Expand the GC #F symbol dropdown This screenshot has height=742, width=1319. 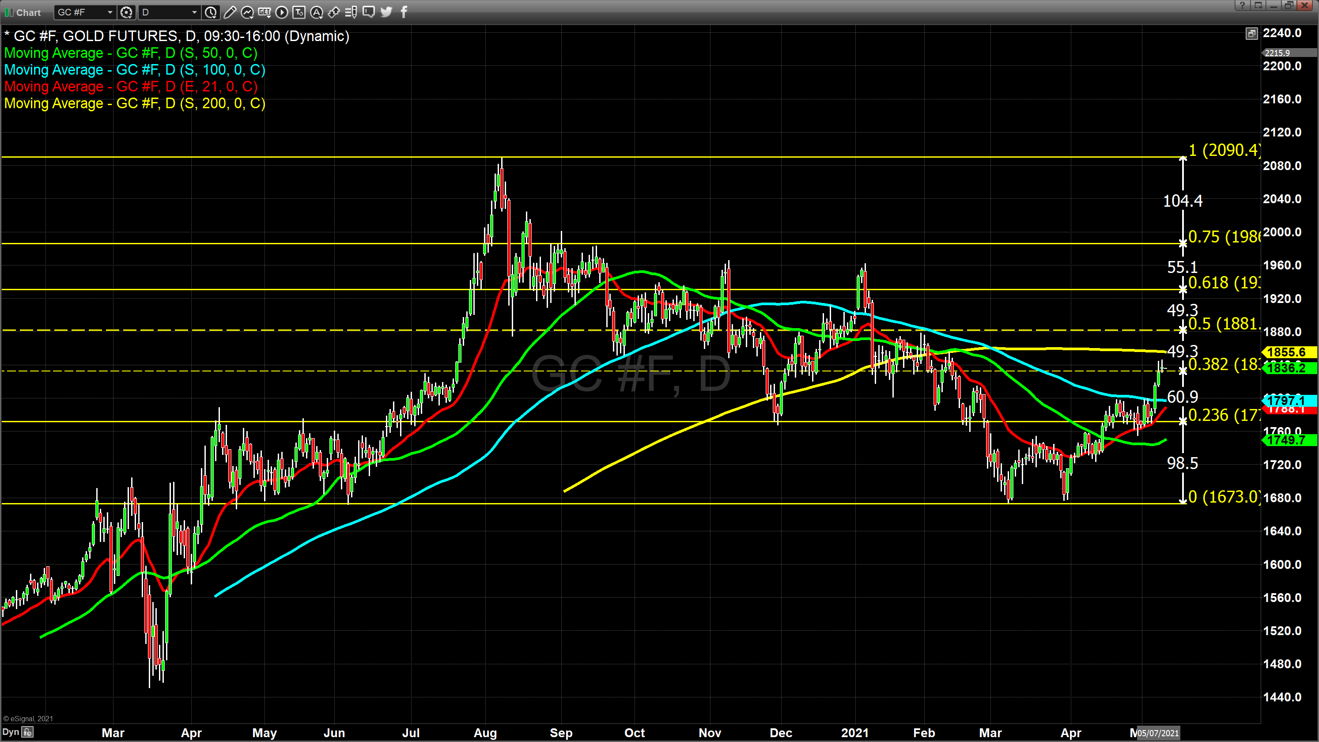point(110,12)
